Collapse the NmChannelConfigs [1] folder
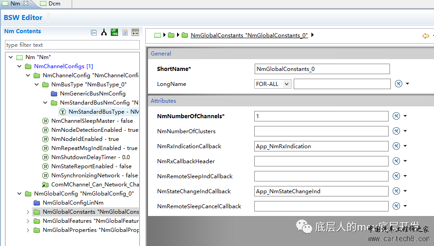434x246 pixels. [20, 66]
